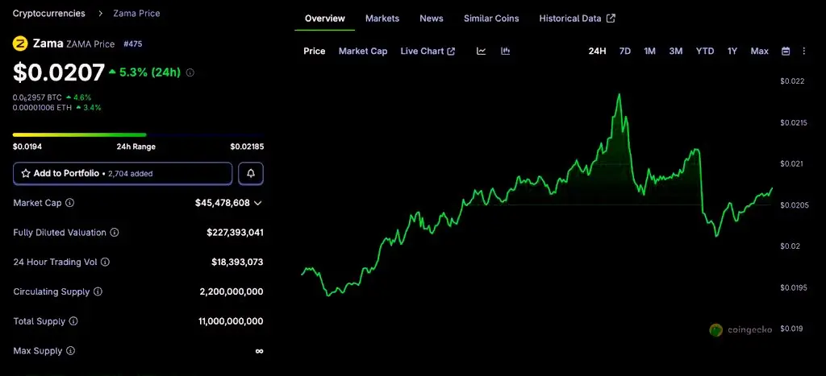Screen dimensions: 826x376
Task: Click the $0.0194 range low value
Action: tap(27, 147)
